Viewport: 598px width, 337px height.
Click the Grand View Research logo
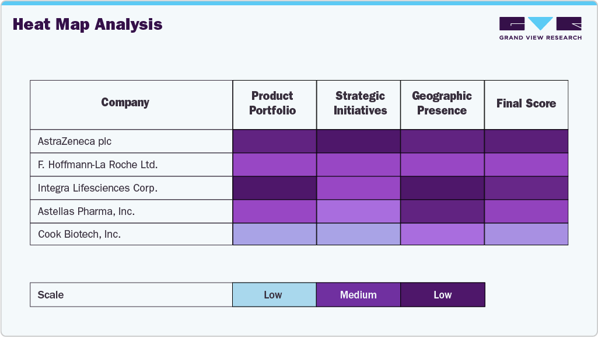coord(540,29)
